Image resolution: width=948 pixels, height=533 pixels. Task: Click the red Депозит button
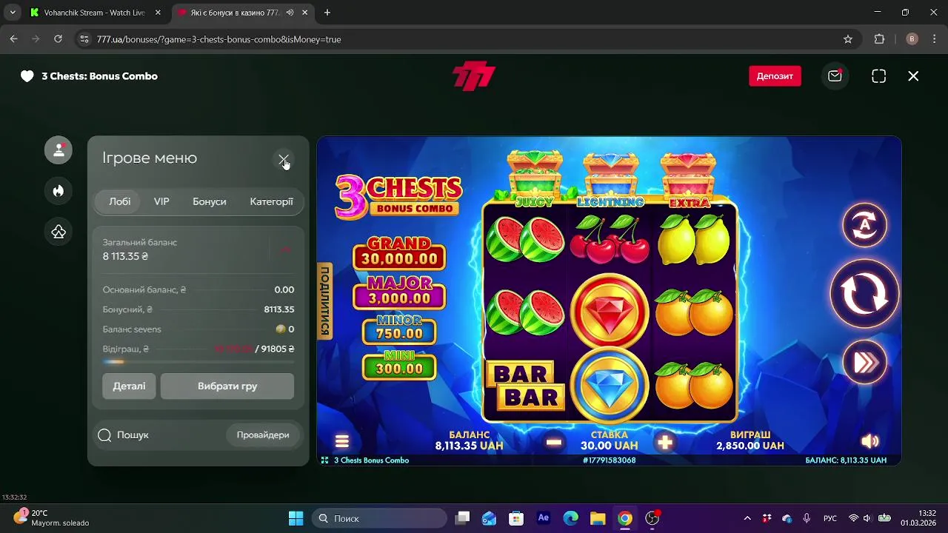pos(775,76)
